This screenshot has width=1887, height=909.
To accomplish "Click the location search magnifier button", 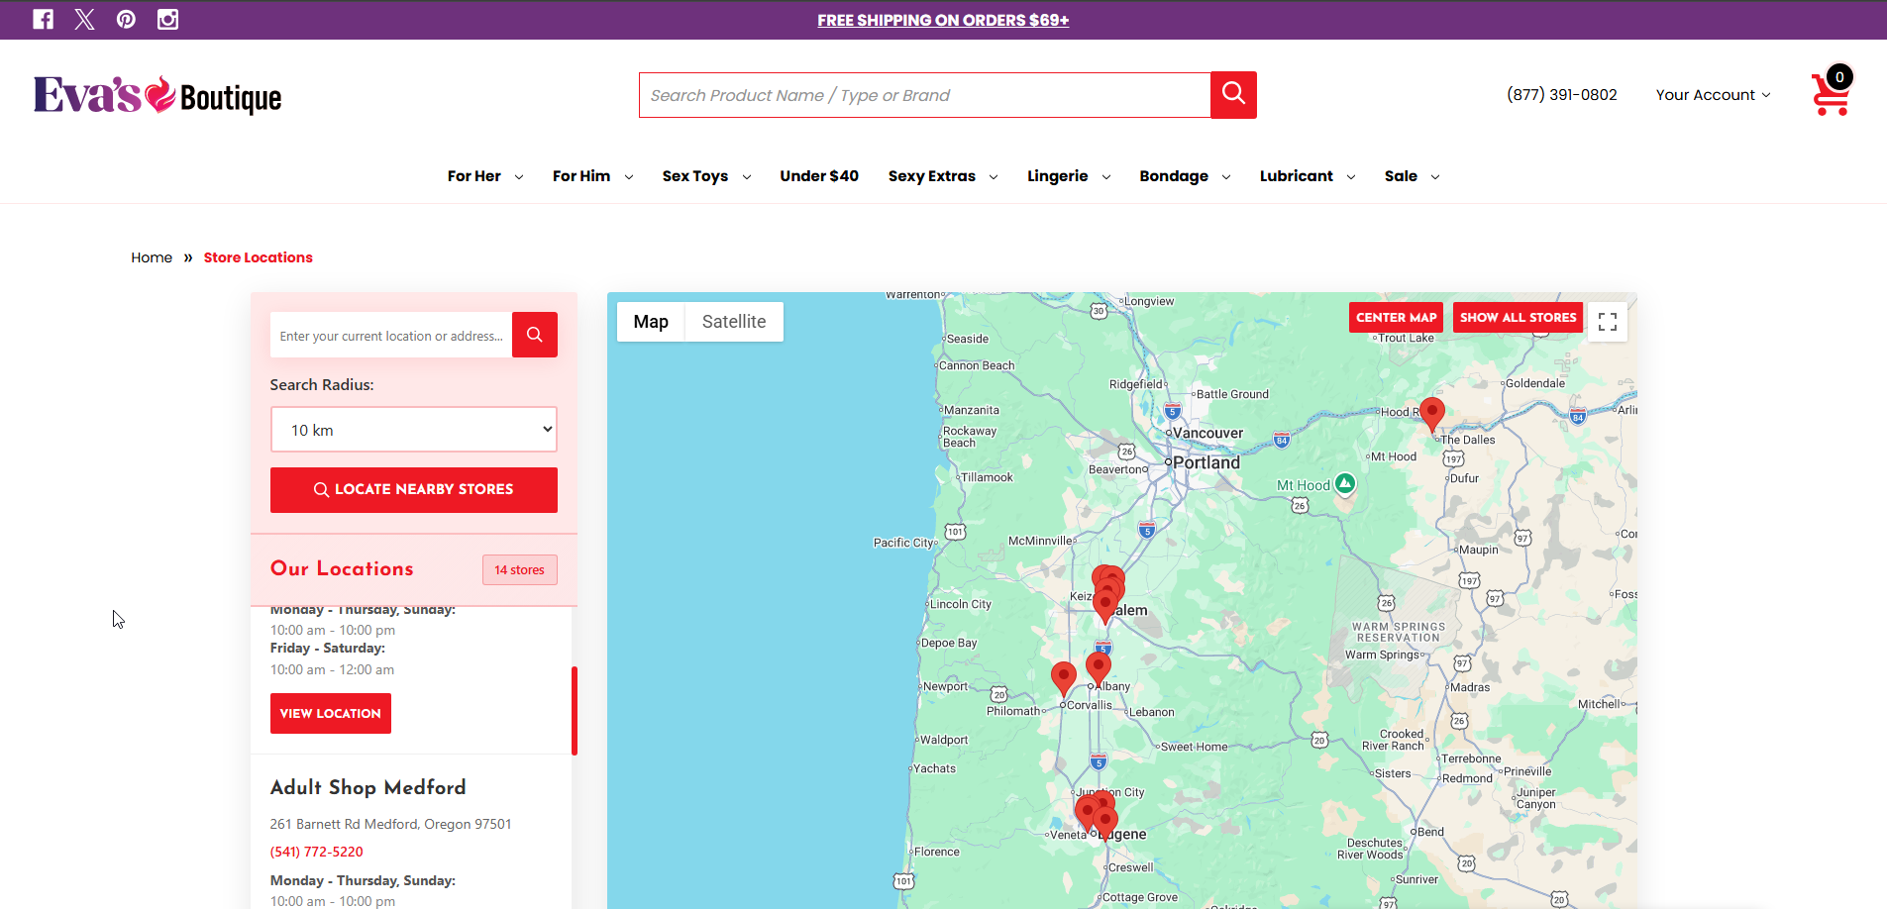I will 535,335.
